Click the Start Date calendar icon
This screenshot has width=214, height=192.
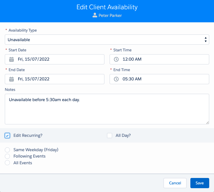click(x=11, y=59)
